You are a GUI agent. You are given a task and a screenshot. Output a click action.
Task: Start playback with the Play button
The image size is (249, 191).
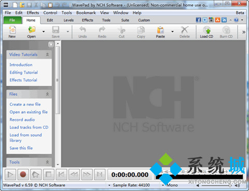point(10,174)
